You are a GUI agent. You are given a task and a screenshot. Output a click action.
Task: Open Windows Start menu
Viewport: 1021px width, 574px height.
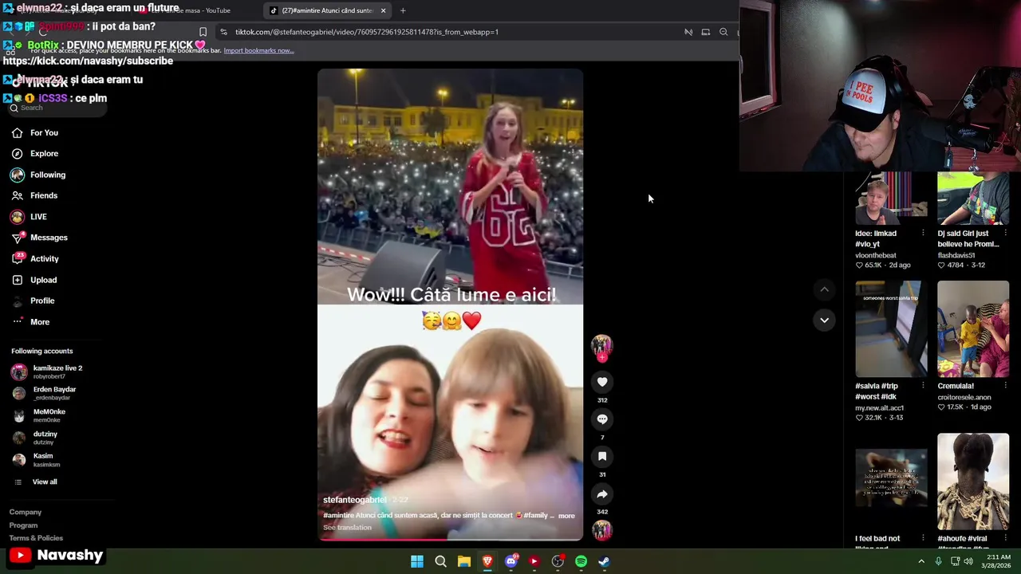pos(417,561)
